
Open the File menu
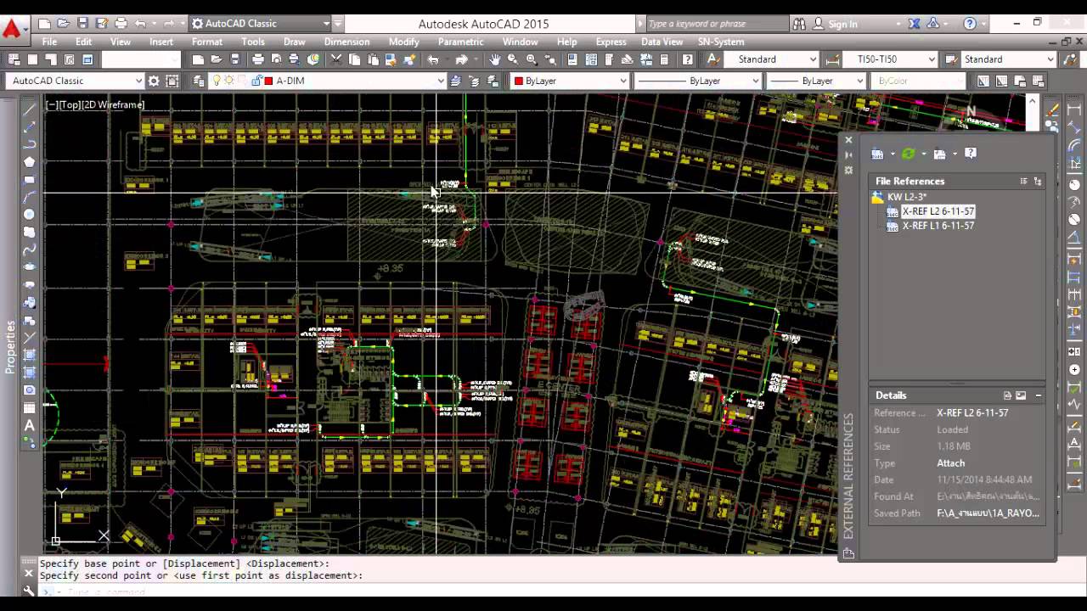click(49, 42)
